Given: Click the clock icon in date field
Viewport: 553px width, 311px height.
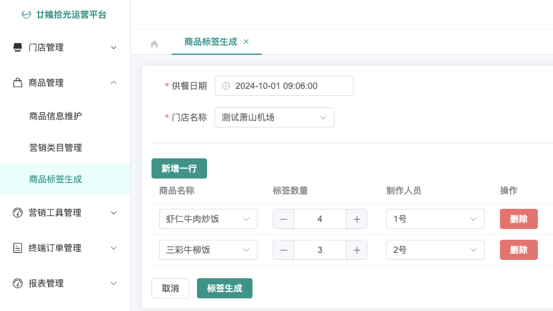Looking at the screenshot, I should tap(226, 86).
